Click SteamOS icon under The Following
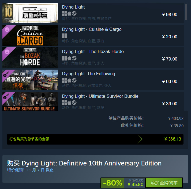This screenshot has height=189, width=191. [x=74, y=80]
